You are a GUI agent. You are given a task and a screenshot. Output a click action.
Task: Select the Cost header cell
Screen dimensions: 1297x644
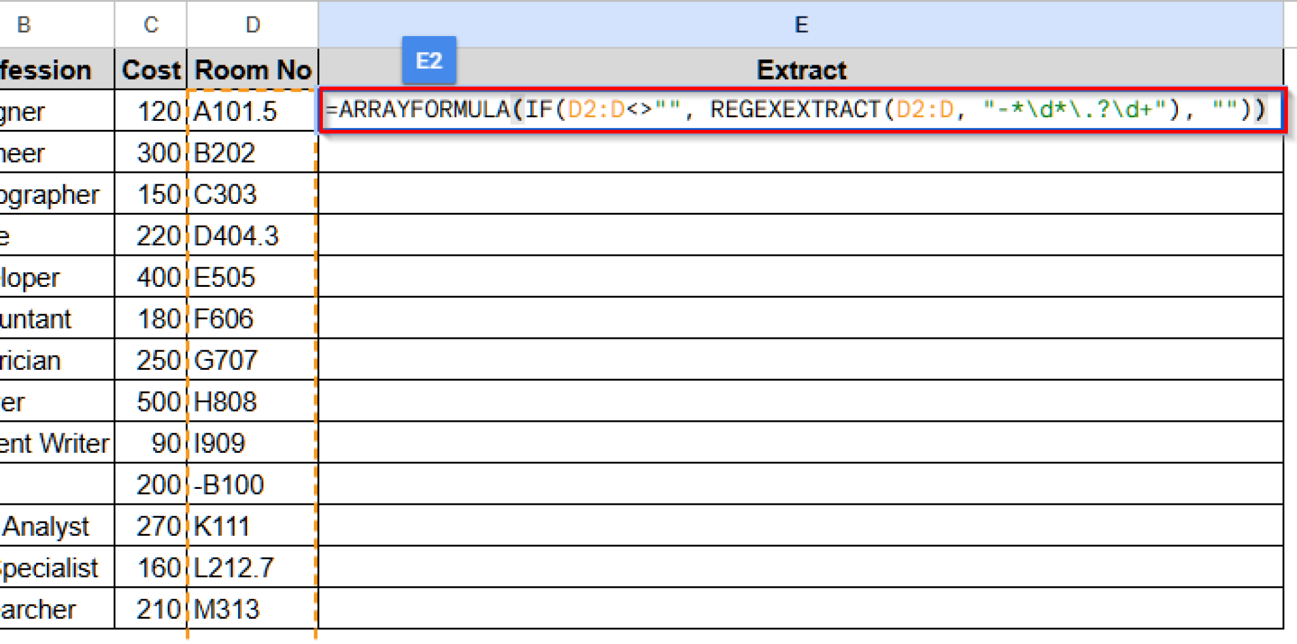click(x=151, y=70)
